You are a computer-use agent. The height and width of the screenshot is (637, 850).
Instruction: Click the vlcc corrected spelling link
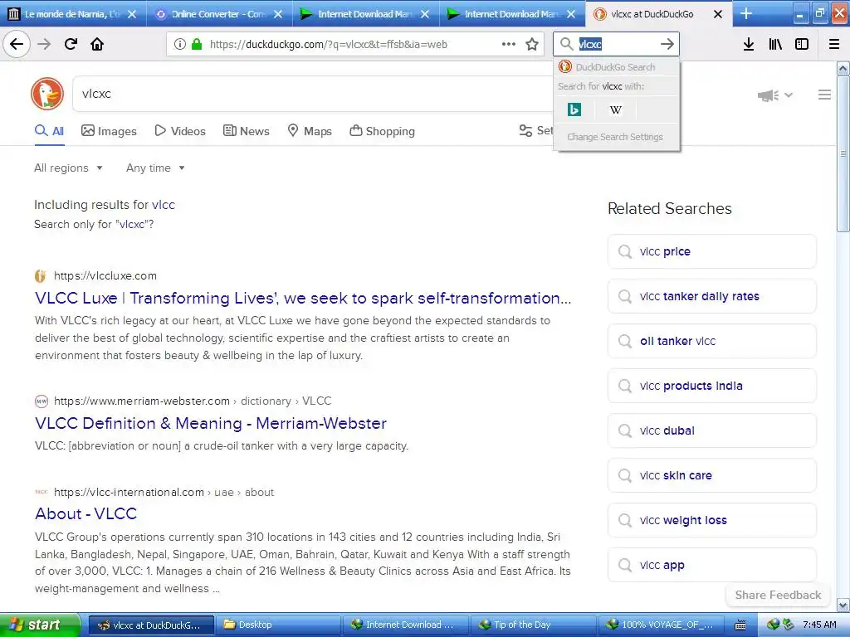[164, 205]
